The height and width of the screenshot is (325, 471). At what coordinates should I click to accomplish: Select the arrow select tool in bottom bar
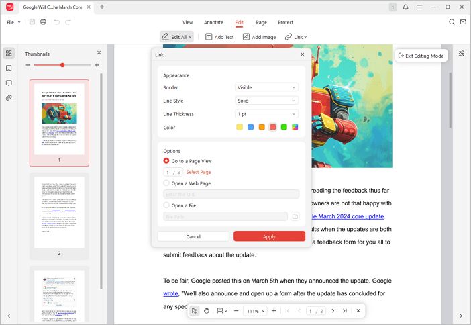pos(195,311)
